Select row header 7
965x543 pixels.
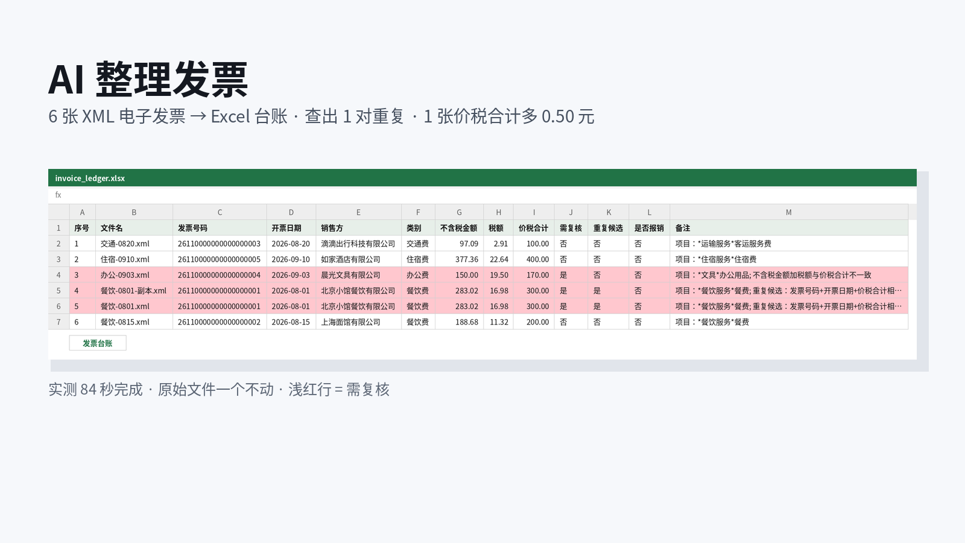[59, 322]
